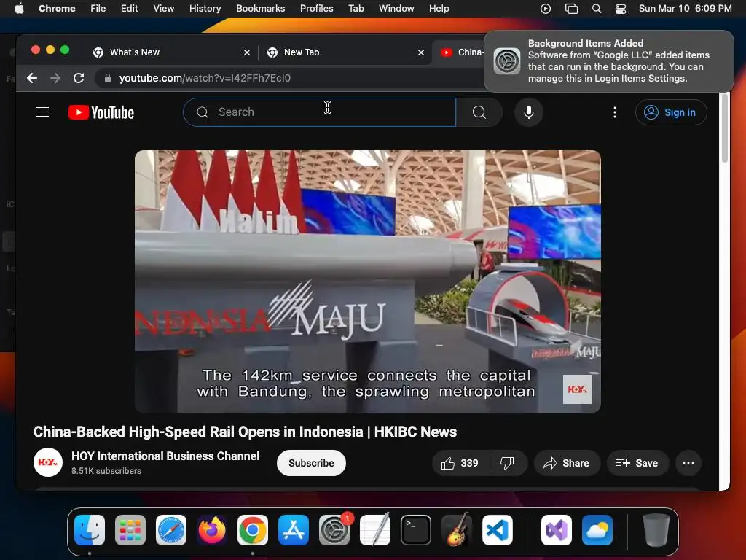Go forward in Chrome

coord(55,78)
